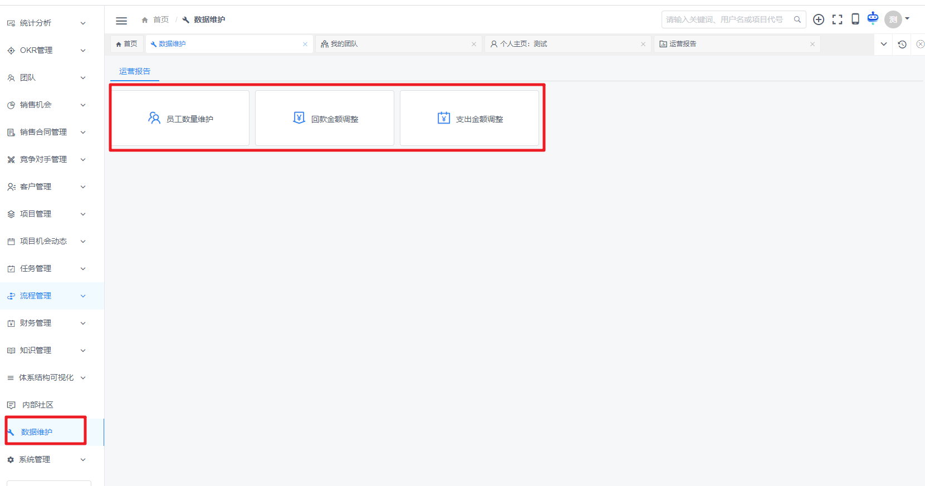Screen dimensions: 925x486
Task: Switch to the 首页 tab
Action: click(127, 44)
